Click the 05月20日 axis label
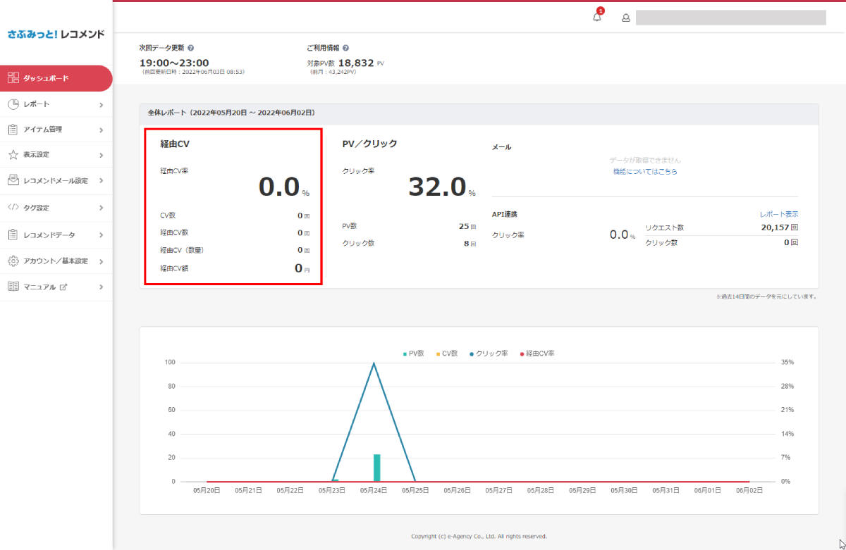Viewport: 846px width, 550px height. (207, 490)
